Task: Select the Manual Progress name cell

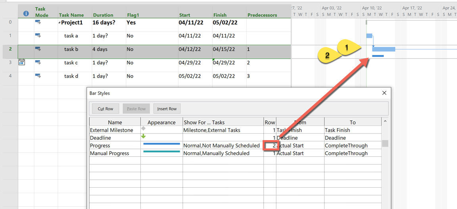Action: coord(115,153)
